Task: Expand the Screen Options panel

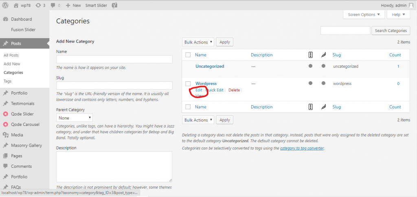Action: (x=364, y=15)
